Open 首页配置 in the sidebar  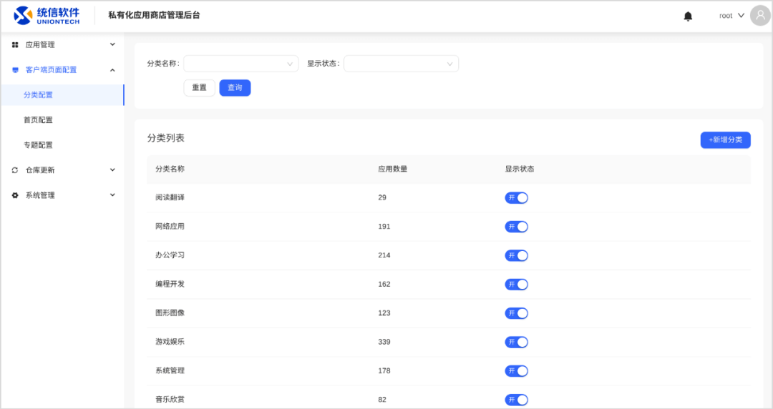[38, 120]
